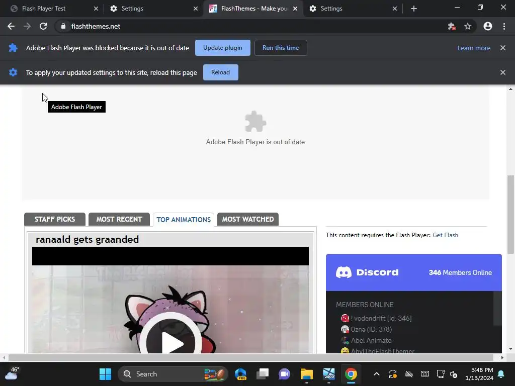Screen dimensions: 515x386
Task: Open the purple video chat taskbar icon
Action: pos(285,374)
